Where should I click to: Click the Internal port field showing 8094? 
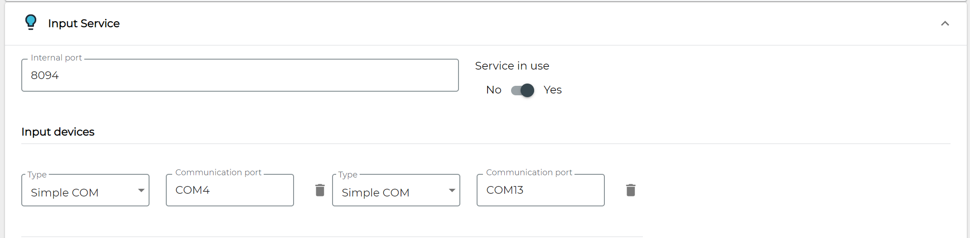[x=240, y=75]
